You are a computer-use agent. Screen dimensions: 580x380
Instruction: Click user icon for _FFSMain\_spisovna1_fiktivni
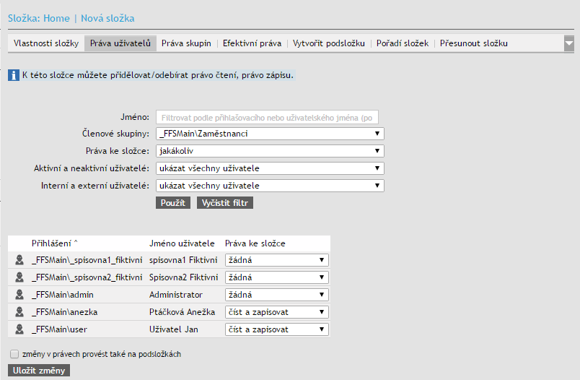coord(19,260)
